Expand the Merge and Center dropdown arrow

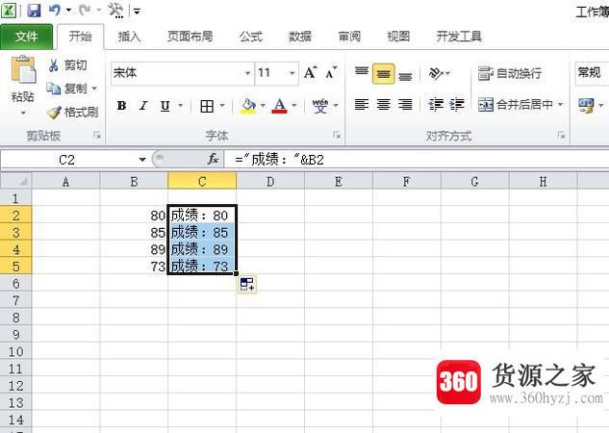pyautogui.click(x=561, y=105)
